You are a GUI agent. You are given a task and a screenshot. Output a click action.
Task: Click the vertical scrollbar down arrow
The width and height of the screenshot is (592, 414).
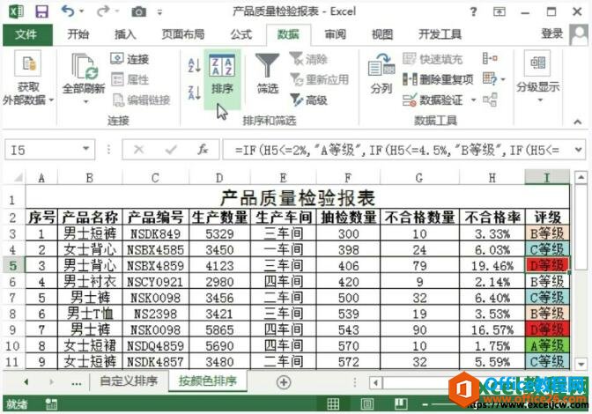(581, 364)
